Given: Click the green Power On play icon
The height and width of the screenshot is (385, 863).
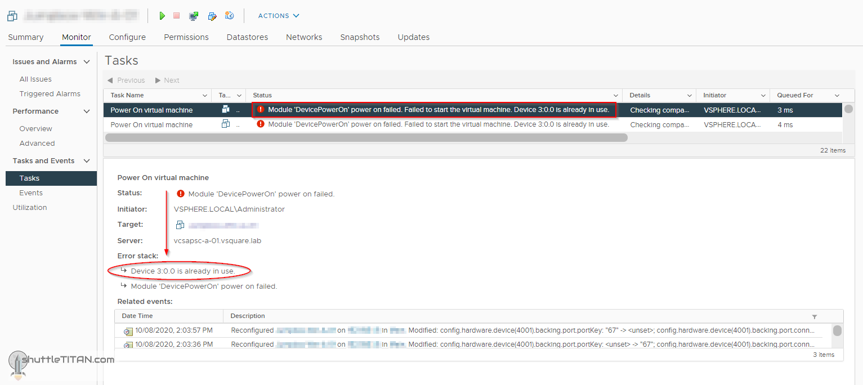Looking at the screenshot, I should [162, 16].
